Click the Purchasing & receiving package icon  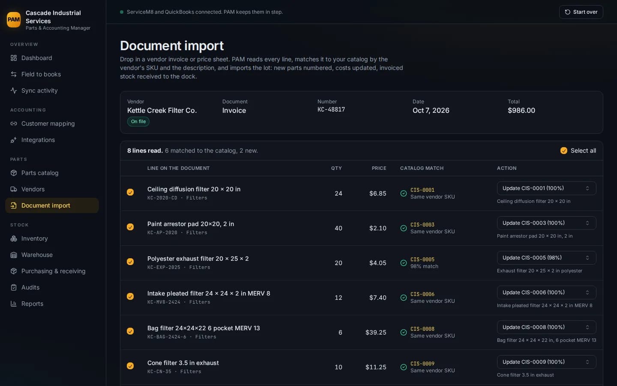[14, 271]
